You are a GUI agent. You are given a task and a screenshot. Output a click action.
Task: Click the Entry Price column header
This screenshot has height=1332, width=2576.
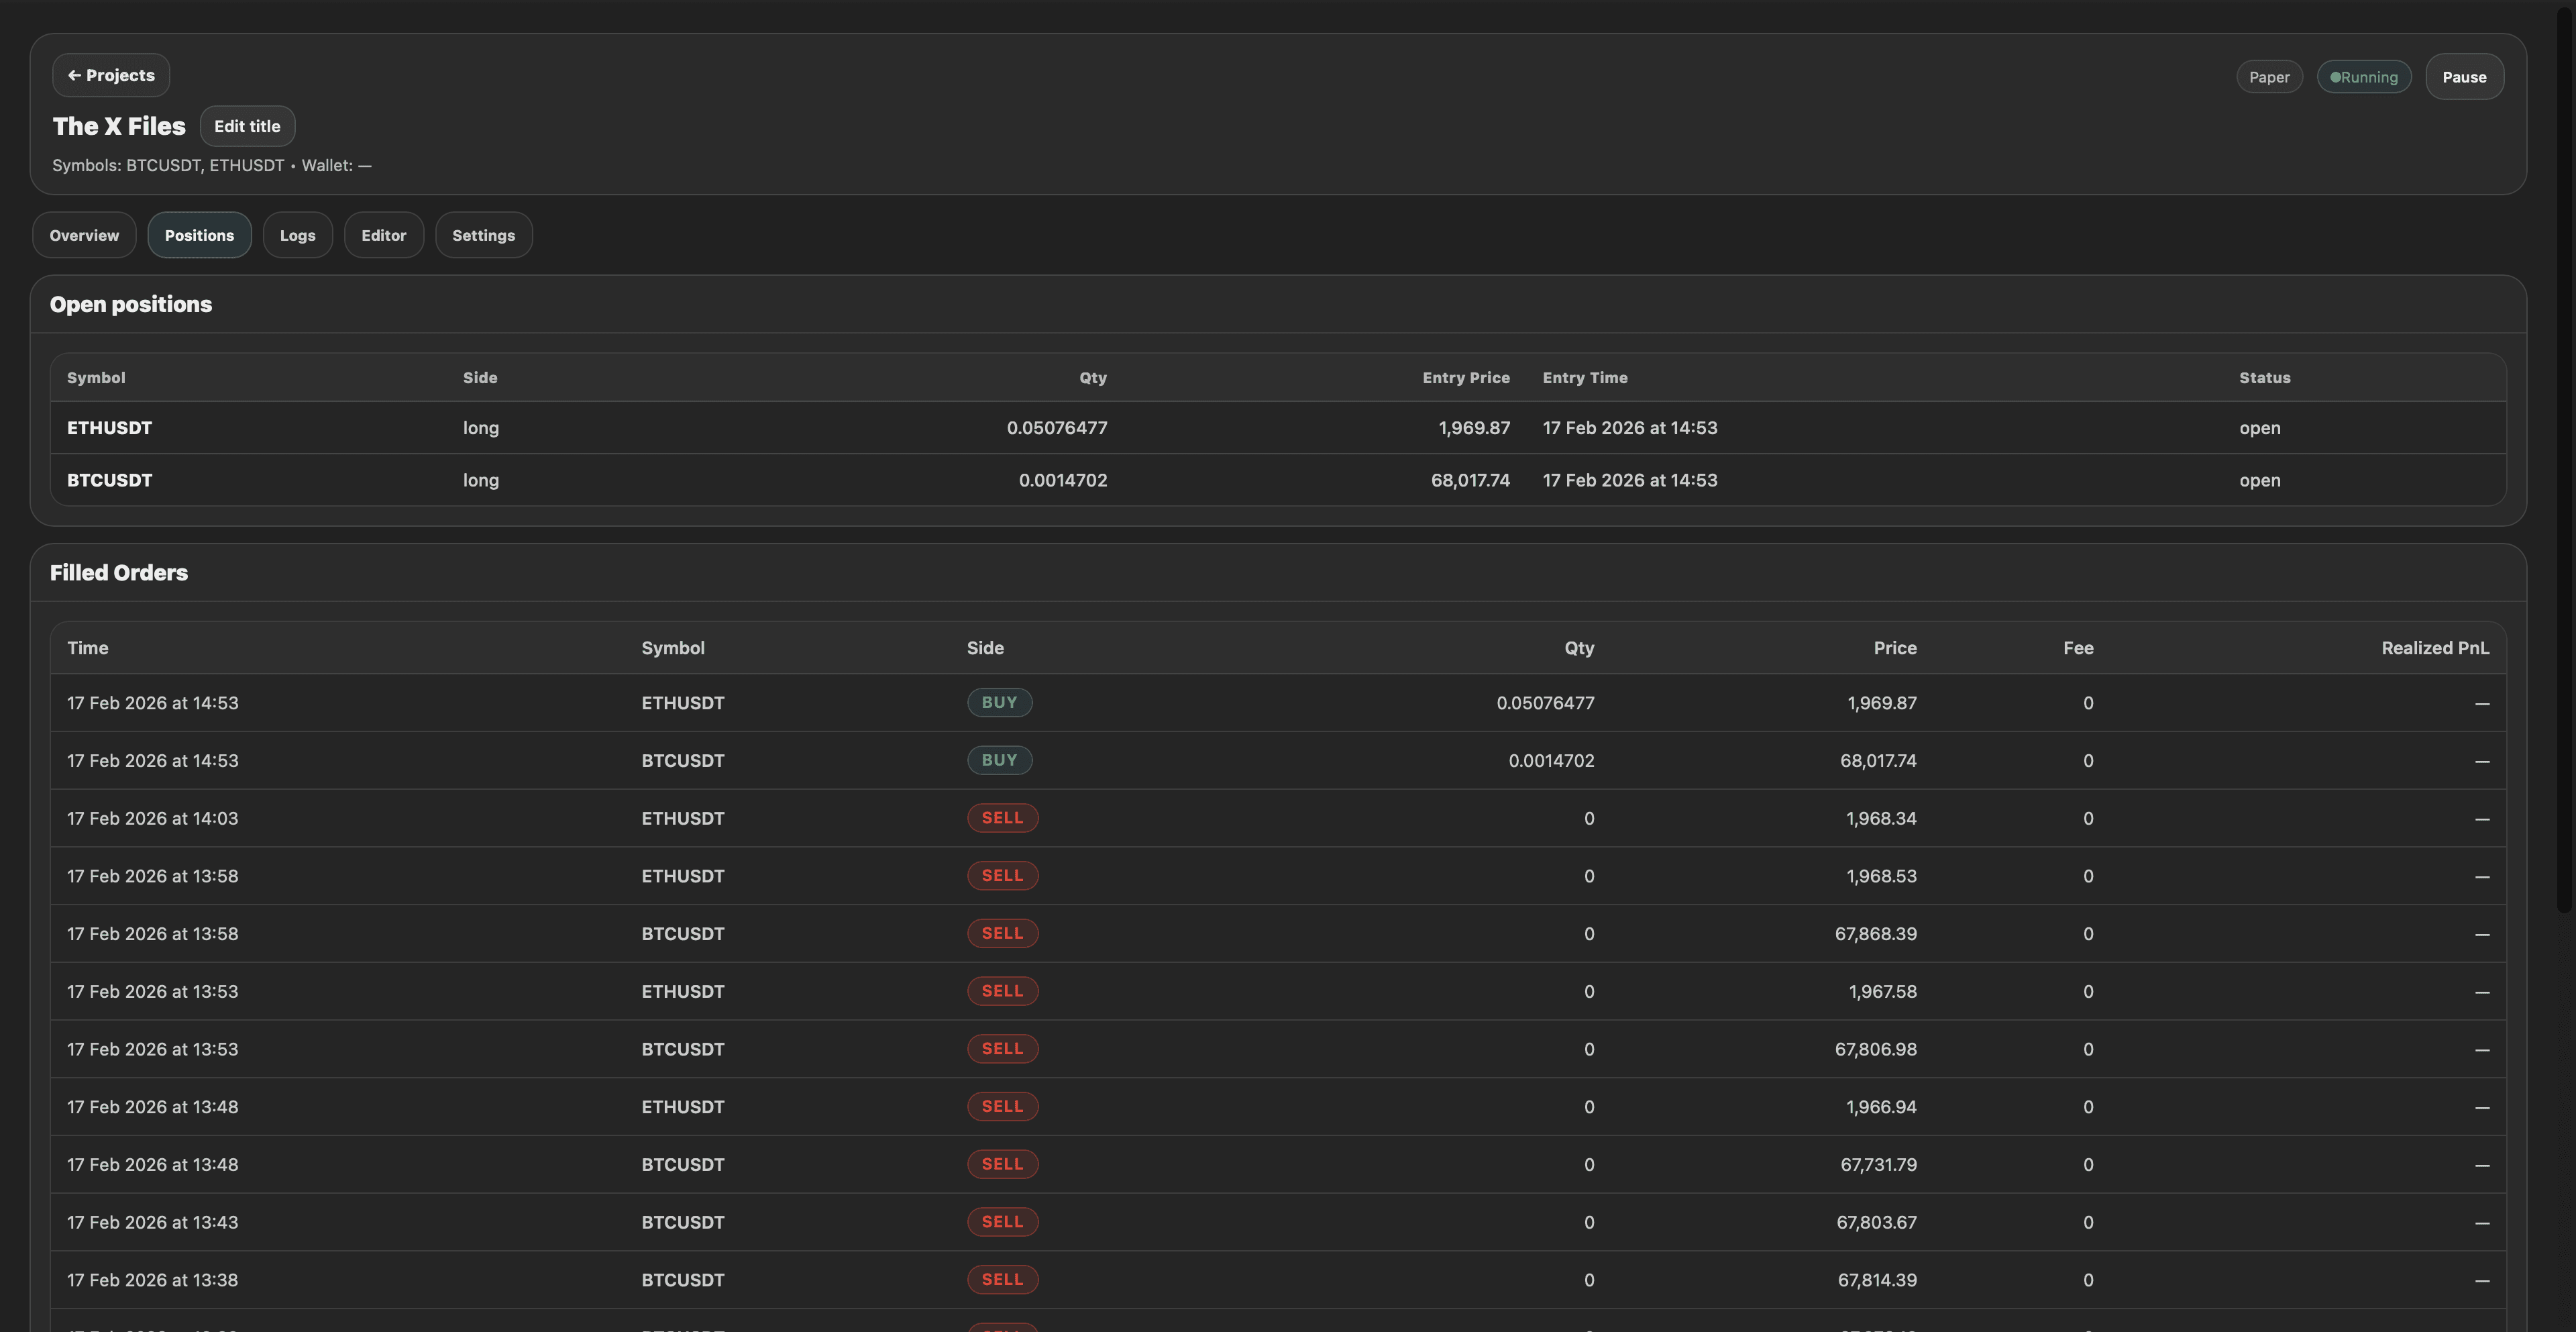pos(1466,377)
